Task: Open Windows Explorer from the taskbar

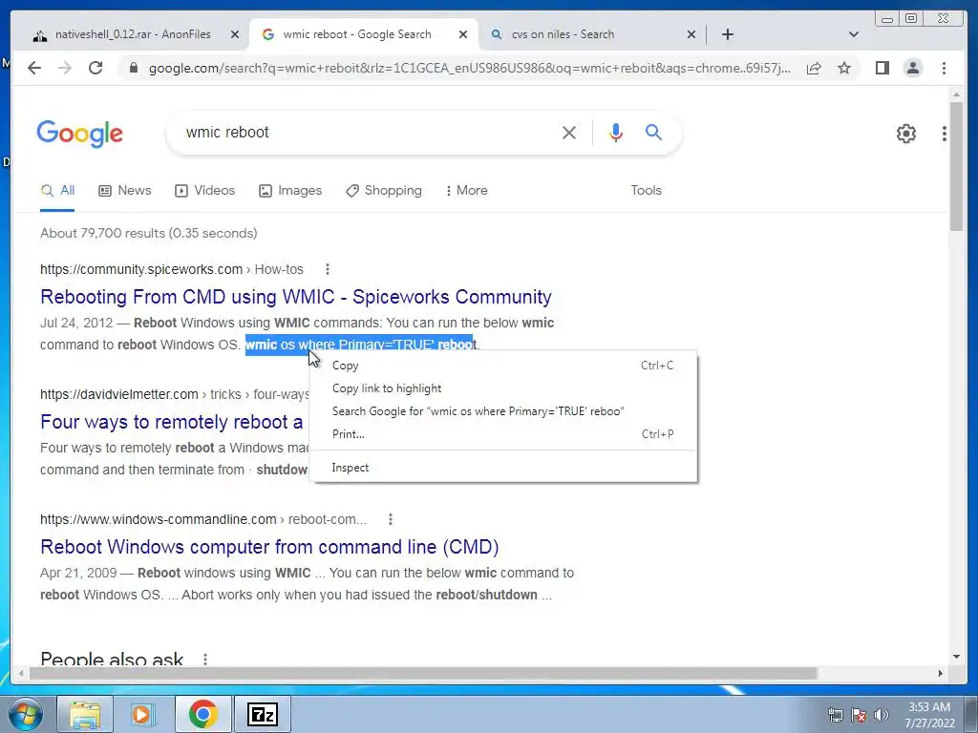Action: [x=85, y=714]
